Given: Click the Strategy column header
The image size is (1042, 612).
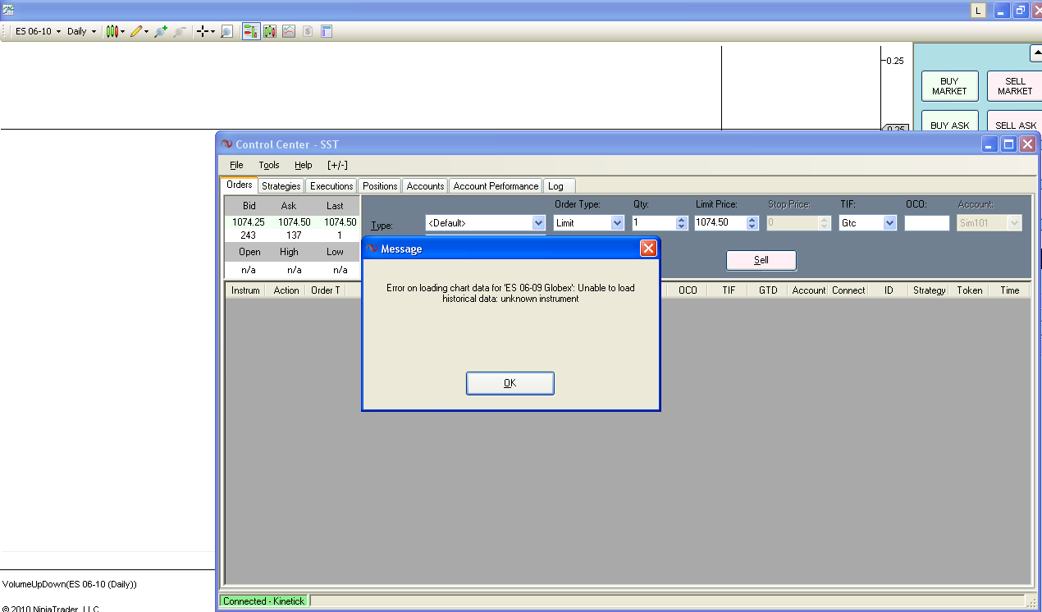Looking at the screenshot, I should click(929, 290).
